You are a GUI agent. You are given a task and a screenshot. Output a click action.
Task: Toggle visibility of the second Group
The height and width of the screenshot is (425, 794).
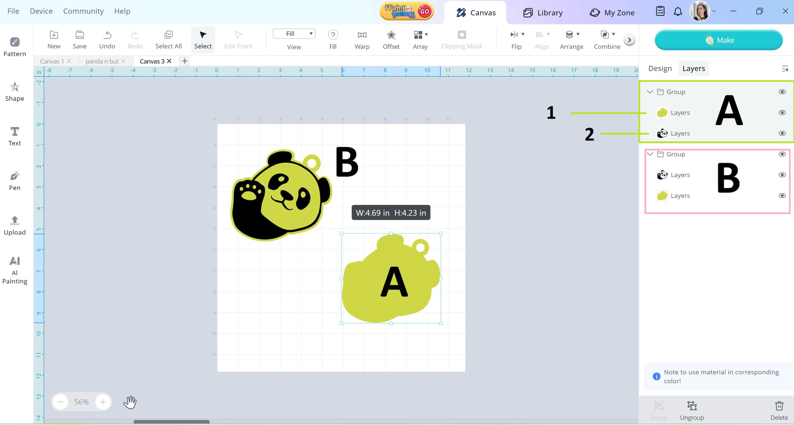tap(782, 154)
